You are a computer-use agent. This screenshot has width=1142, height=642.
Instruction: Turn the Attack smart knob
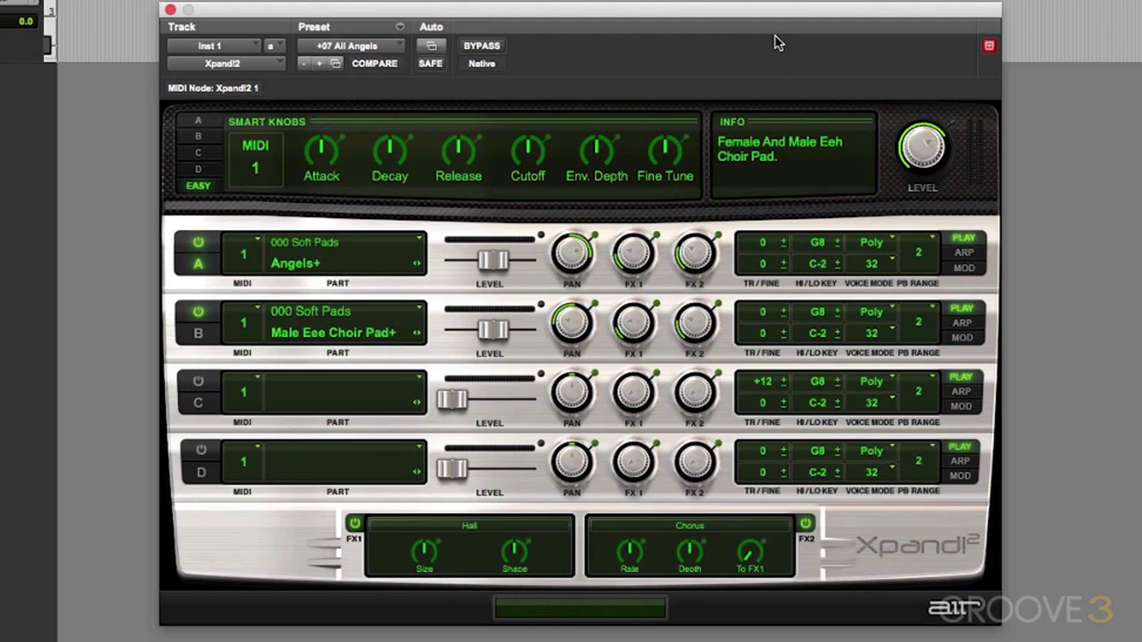pyautogui.click(x=321, y=151)
